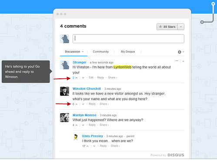Upvote the Stranger comment
The height and width of the screenshot is (165, 217).
(x=77, y=78)
